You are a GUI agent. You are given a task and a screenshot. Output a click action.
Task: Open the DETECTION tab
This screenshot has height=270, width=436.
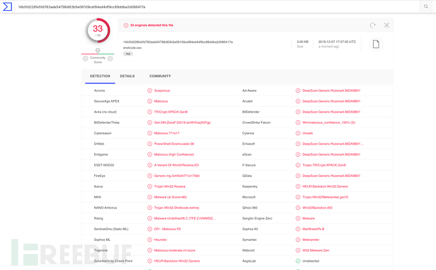point(100,76)
